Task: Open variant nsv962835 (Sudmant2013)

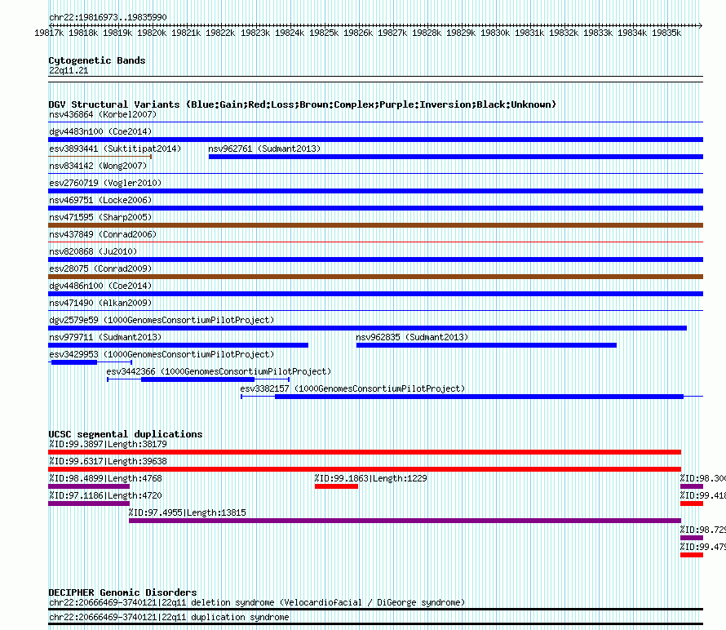Action: [412, 337]
